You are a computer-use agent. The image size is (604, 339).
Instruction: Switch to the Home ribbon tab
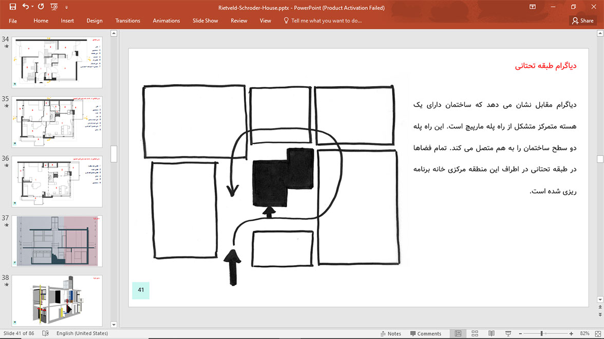(41, 21)
